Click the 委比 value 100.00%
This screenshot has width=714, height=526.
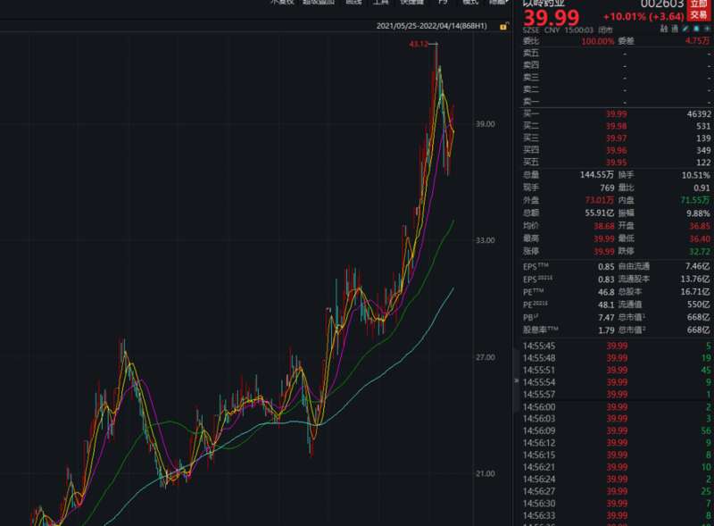point(598,41)
